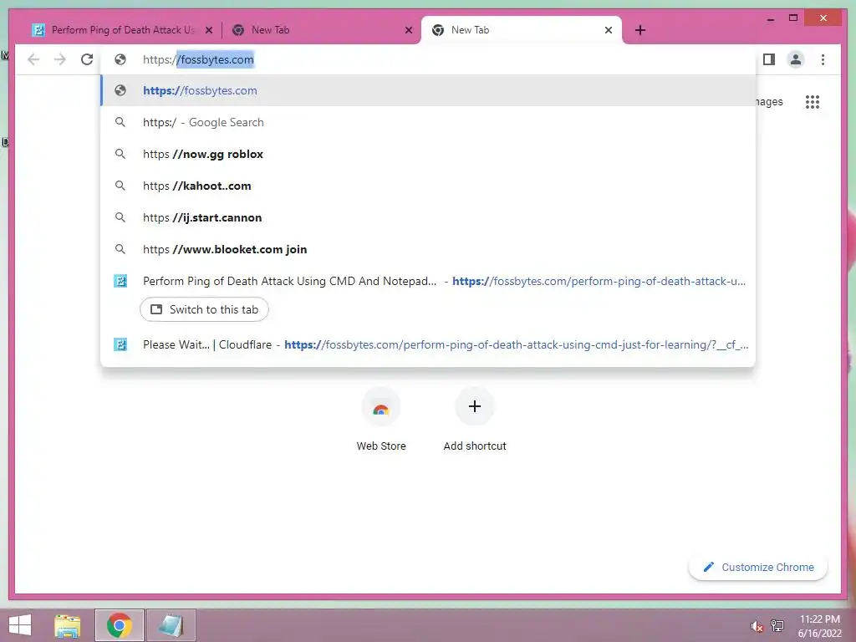Click Switch to this tab button
The image size is (856, 642).
[x=204, y=309]
